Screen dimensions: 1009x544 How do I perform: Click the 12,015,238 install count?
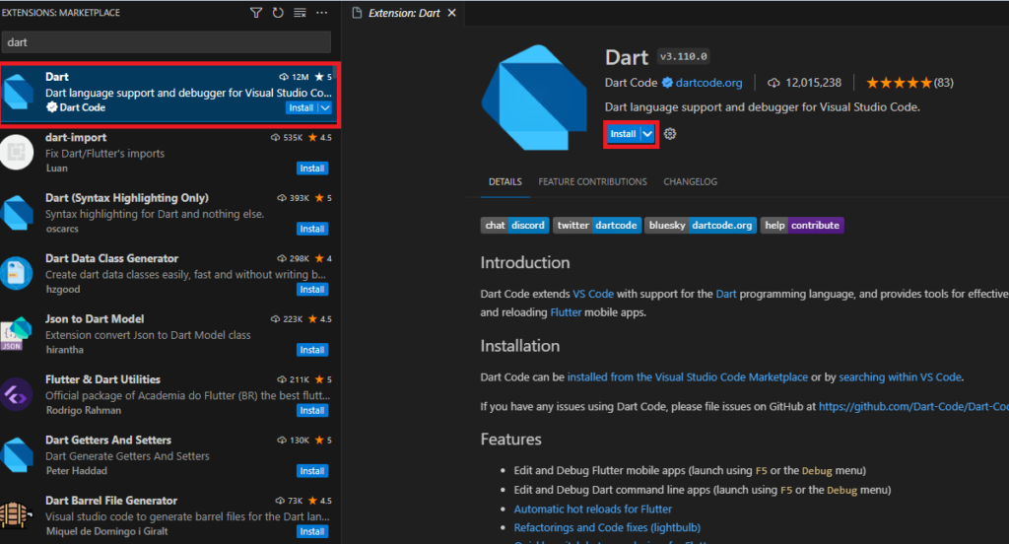pyautogui.click(x=813, y=83)
